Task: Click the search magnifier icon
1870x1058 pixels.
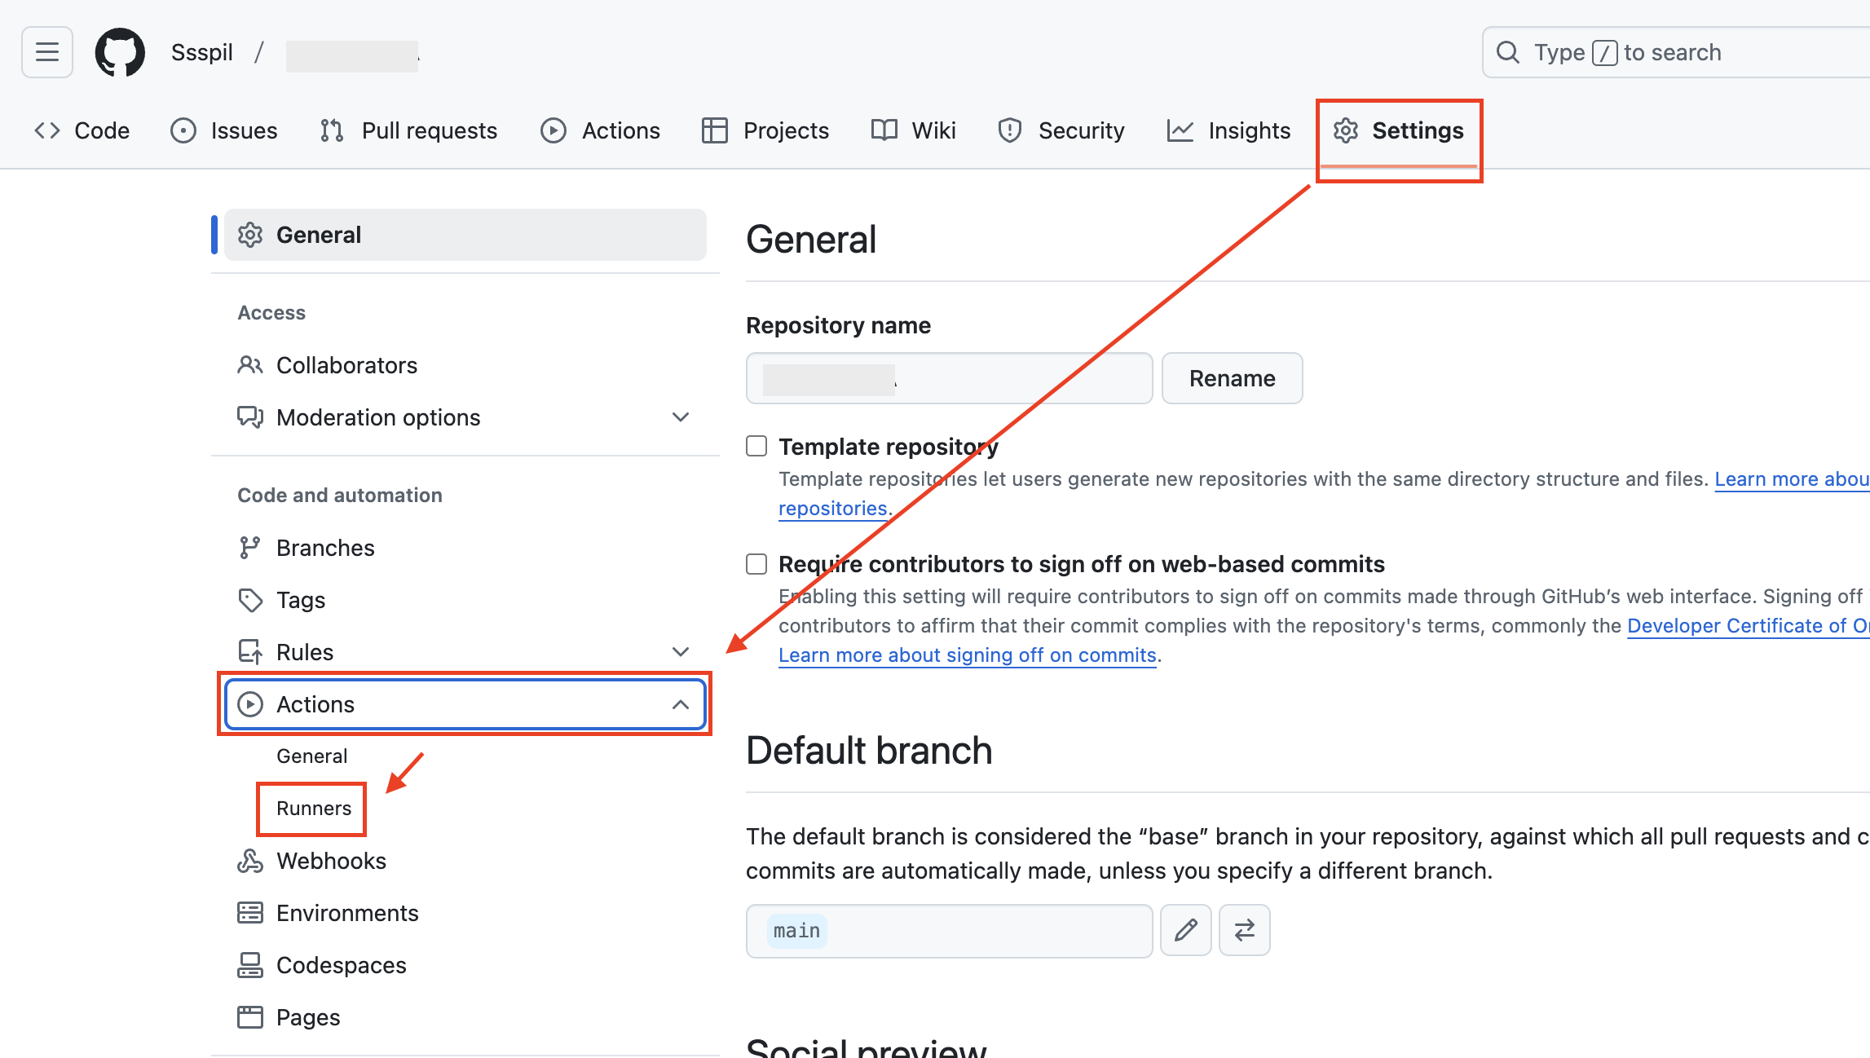Action: [1508, 52]
